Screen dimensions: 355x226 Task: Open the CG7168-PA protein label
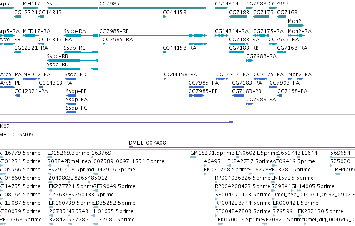coord(292,91)
